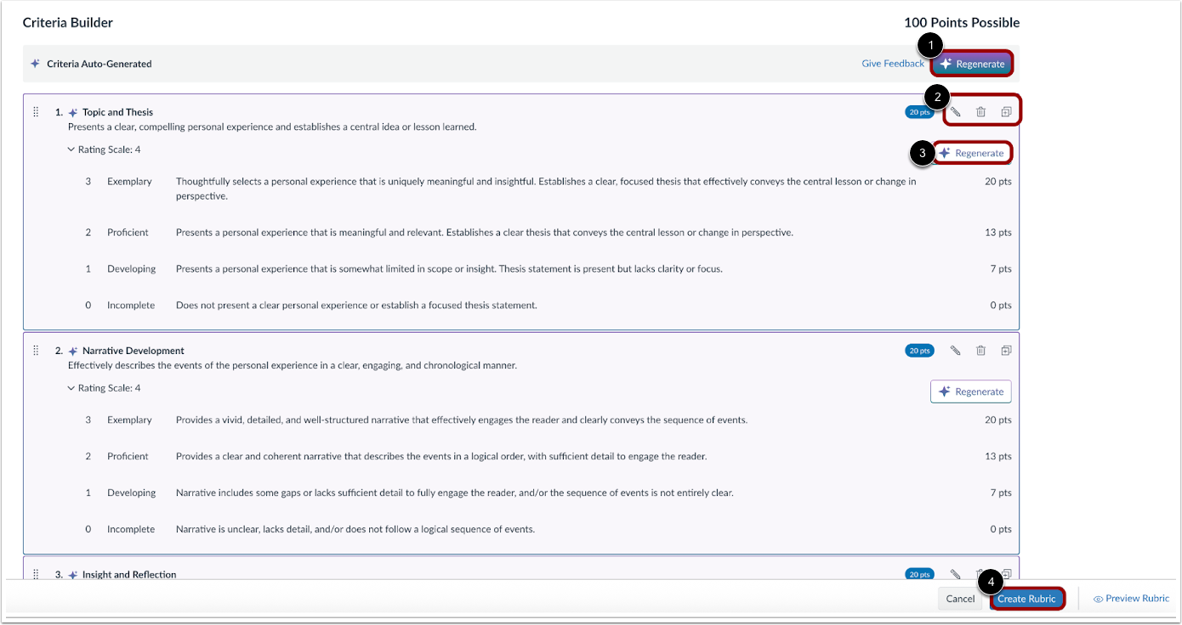
Task: Regenerate all auto-generated criteria
Action: (x=971, y=63)
